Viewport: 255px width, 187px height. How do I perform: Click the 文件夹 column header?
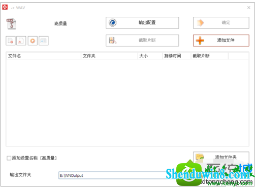(109, 56)
